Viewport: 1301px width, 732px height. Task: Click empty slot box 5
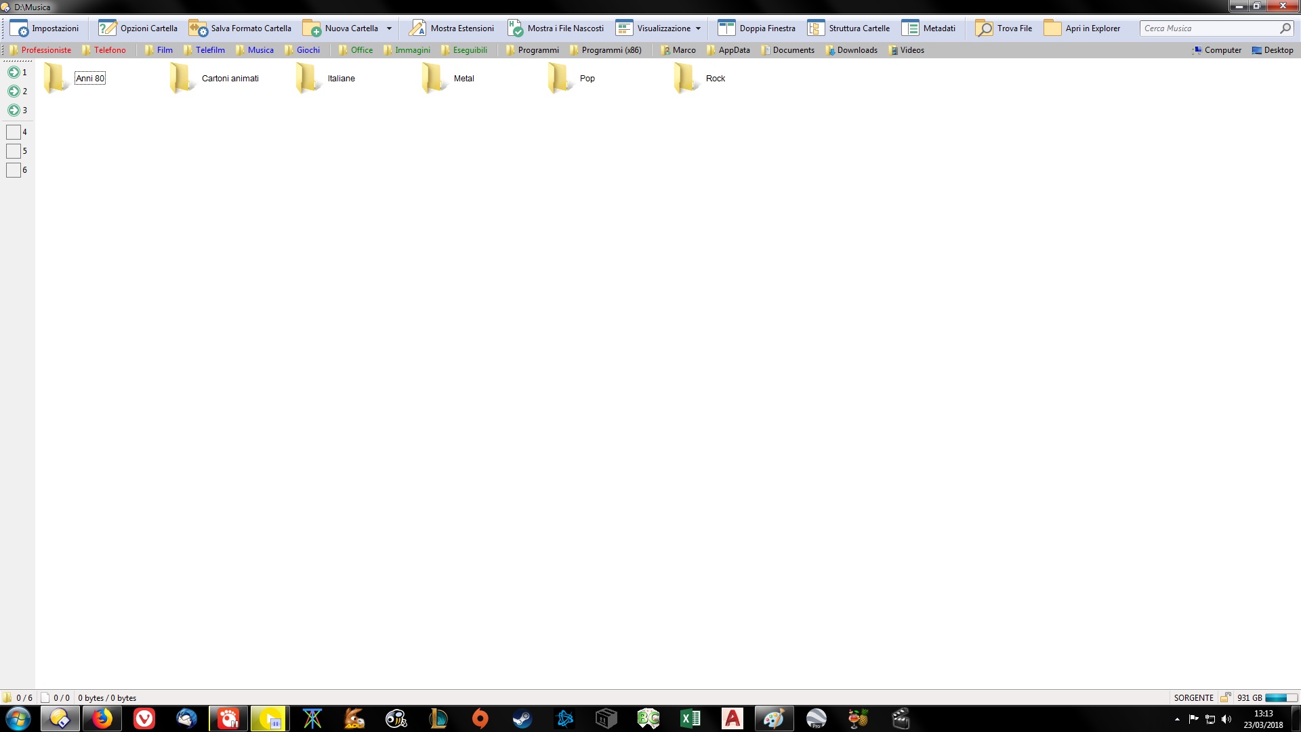14,151
